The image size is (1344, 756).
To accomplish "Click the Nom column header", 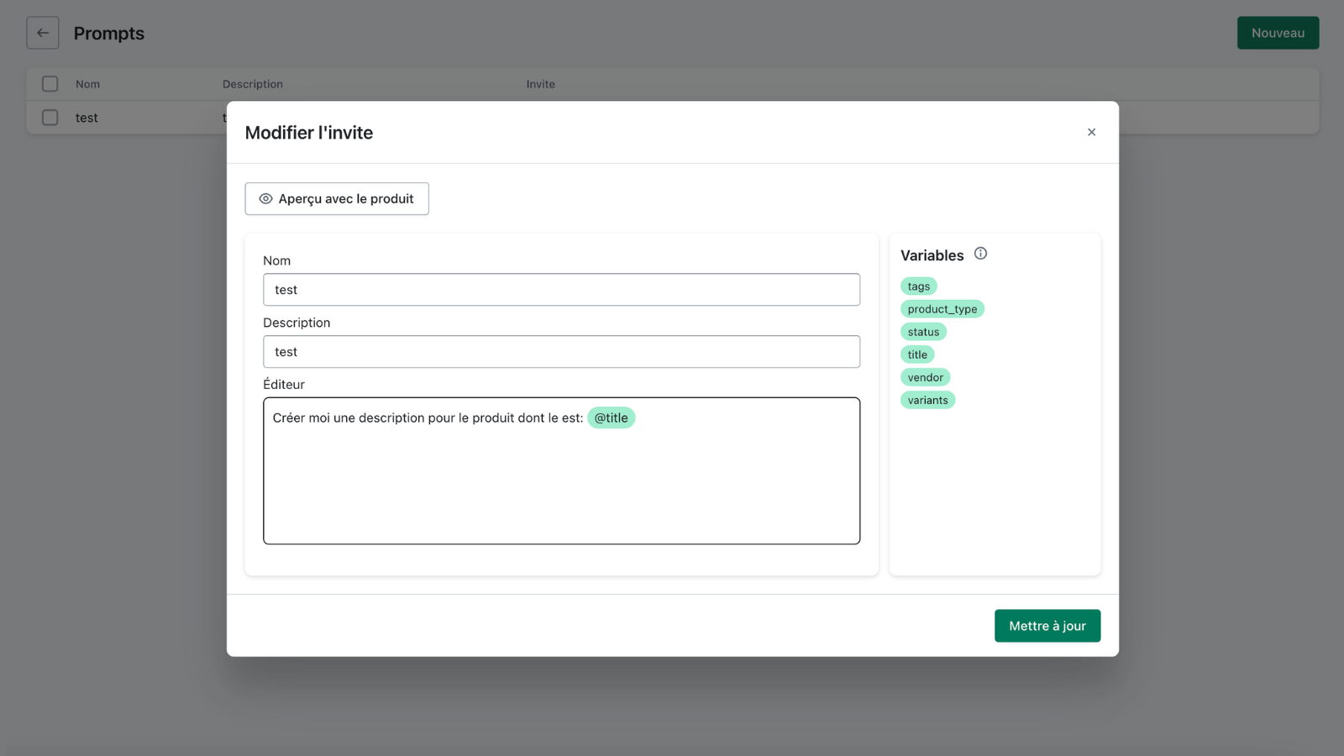I will (x=87, y=84).
